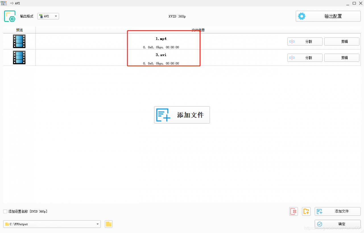Click the app logo beside 输出格式

tap(10, 16)
